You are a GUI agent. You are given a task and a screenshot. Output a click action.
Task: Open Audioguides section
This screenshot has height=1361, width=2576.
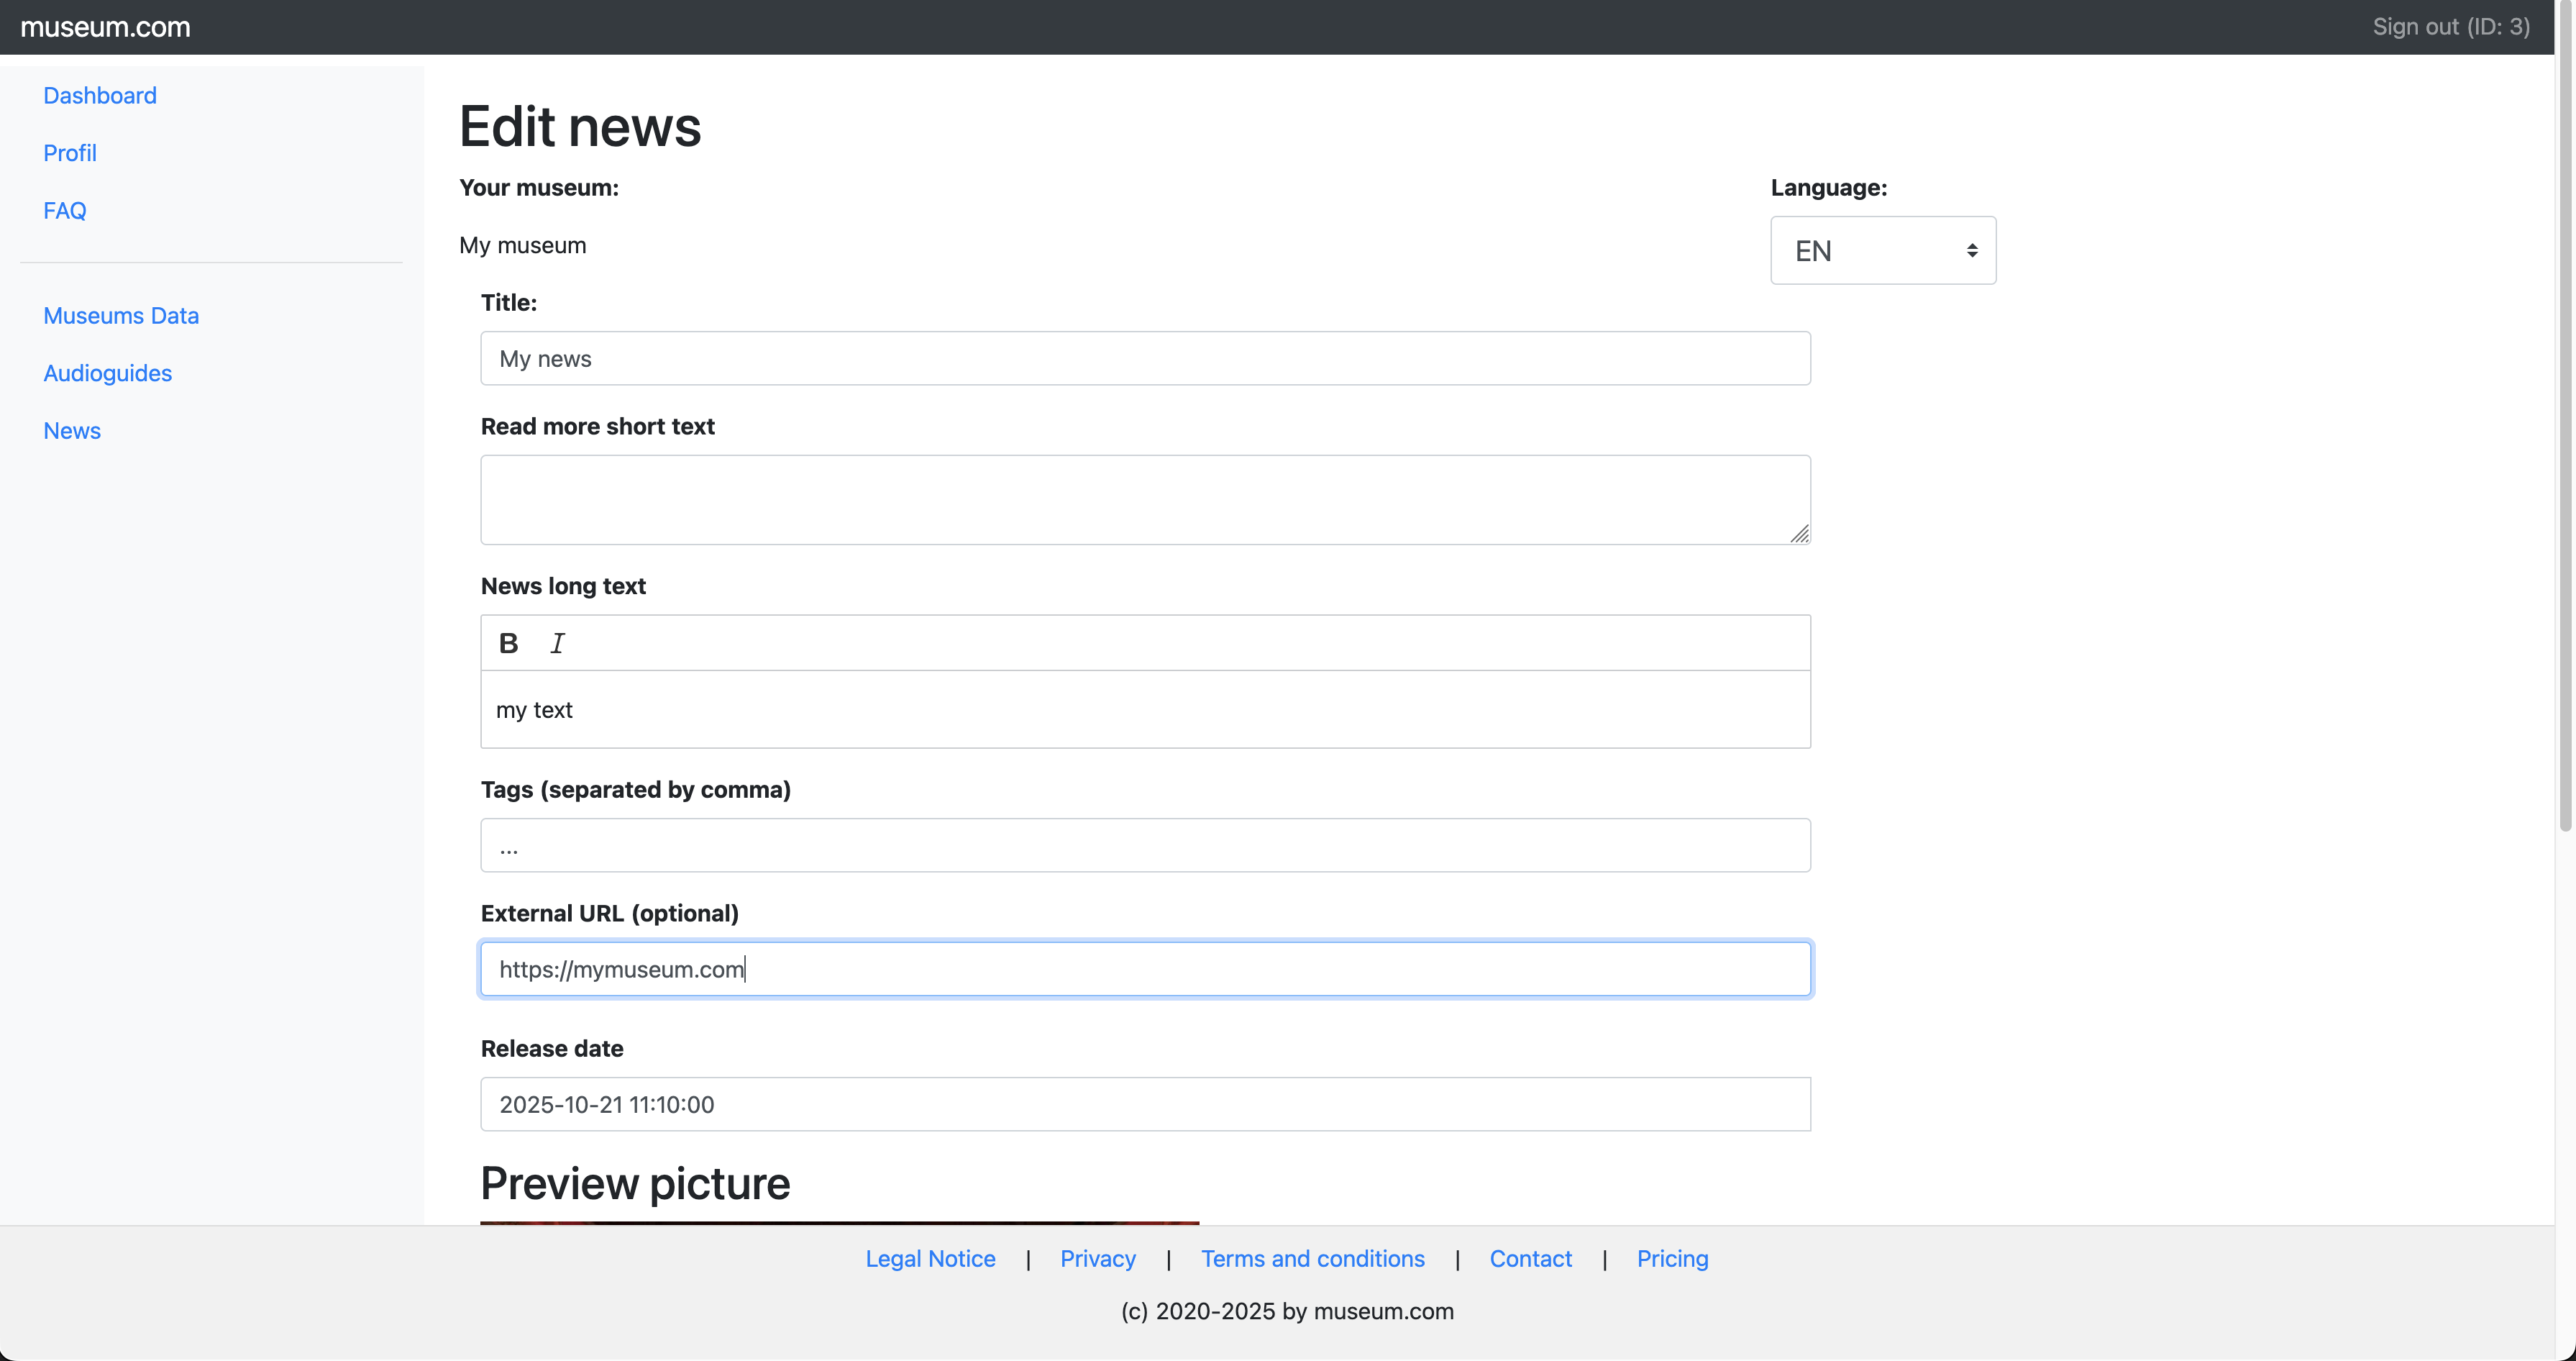click(x=108, y=373)
